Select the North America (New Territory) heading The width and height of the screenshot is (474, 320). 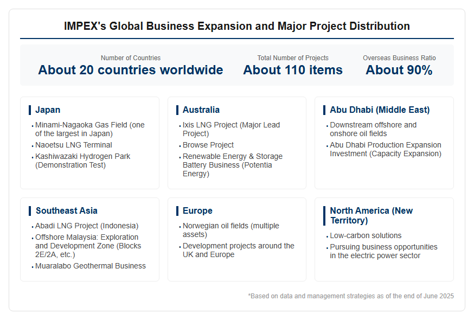[x=371, y=216]
